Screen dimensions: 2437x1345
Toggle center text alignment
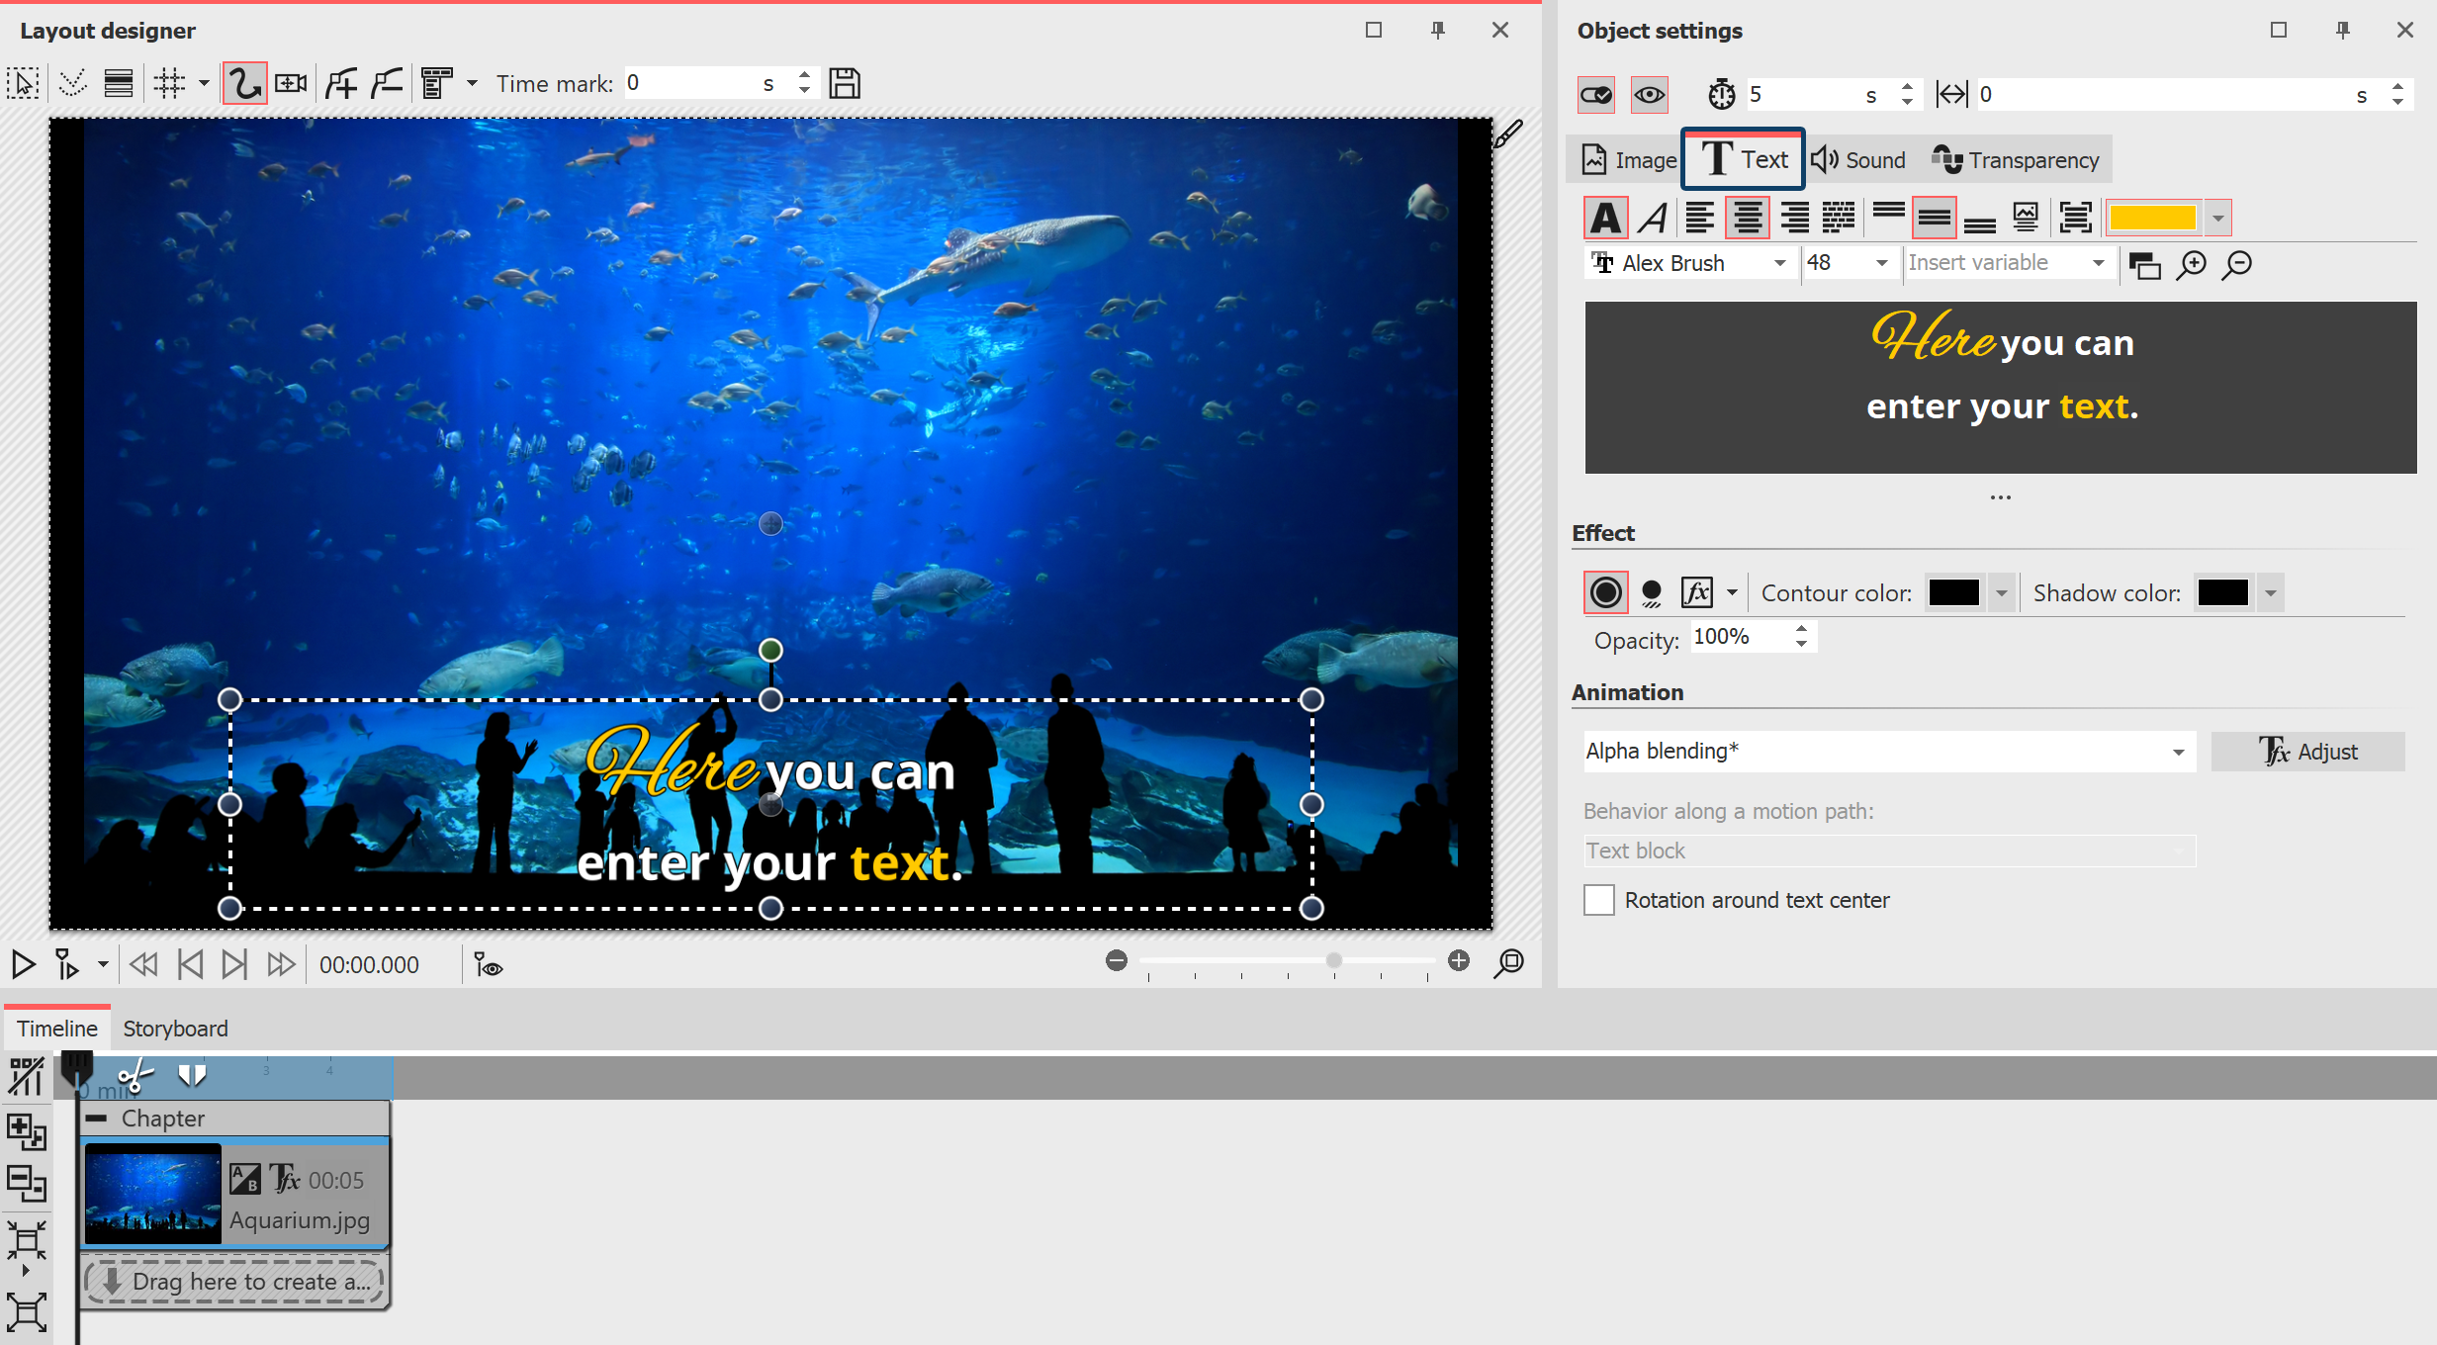pos(1748,217)
